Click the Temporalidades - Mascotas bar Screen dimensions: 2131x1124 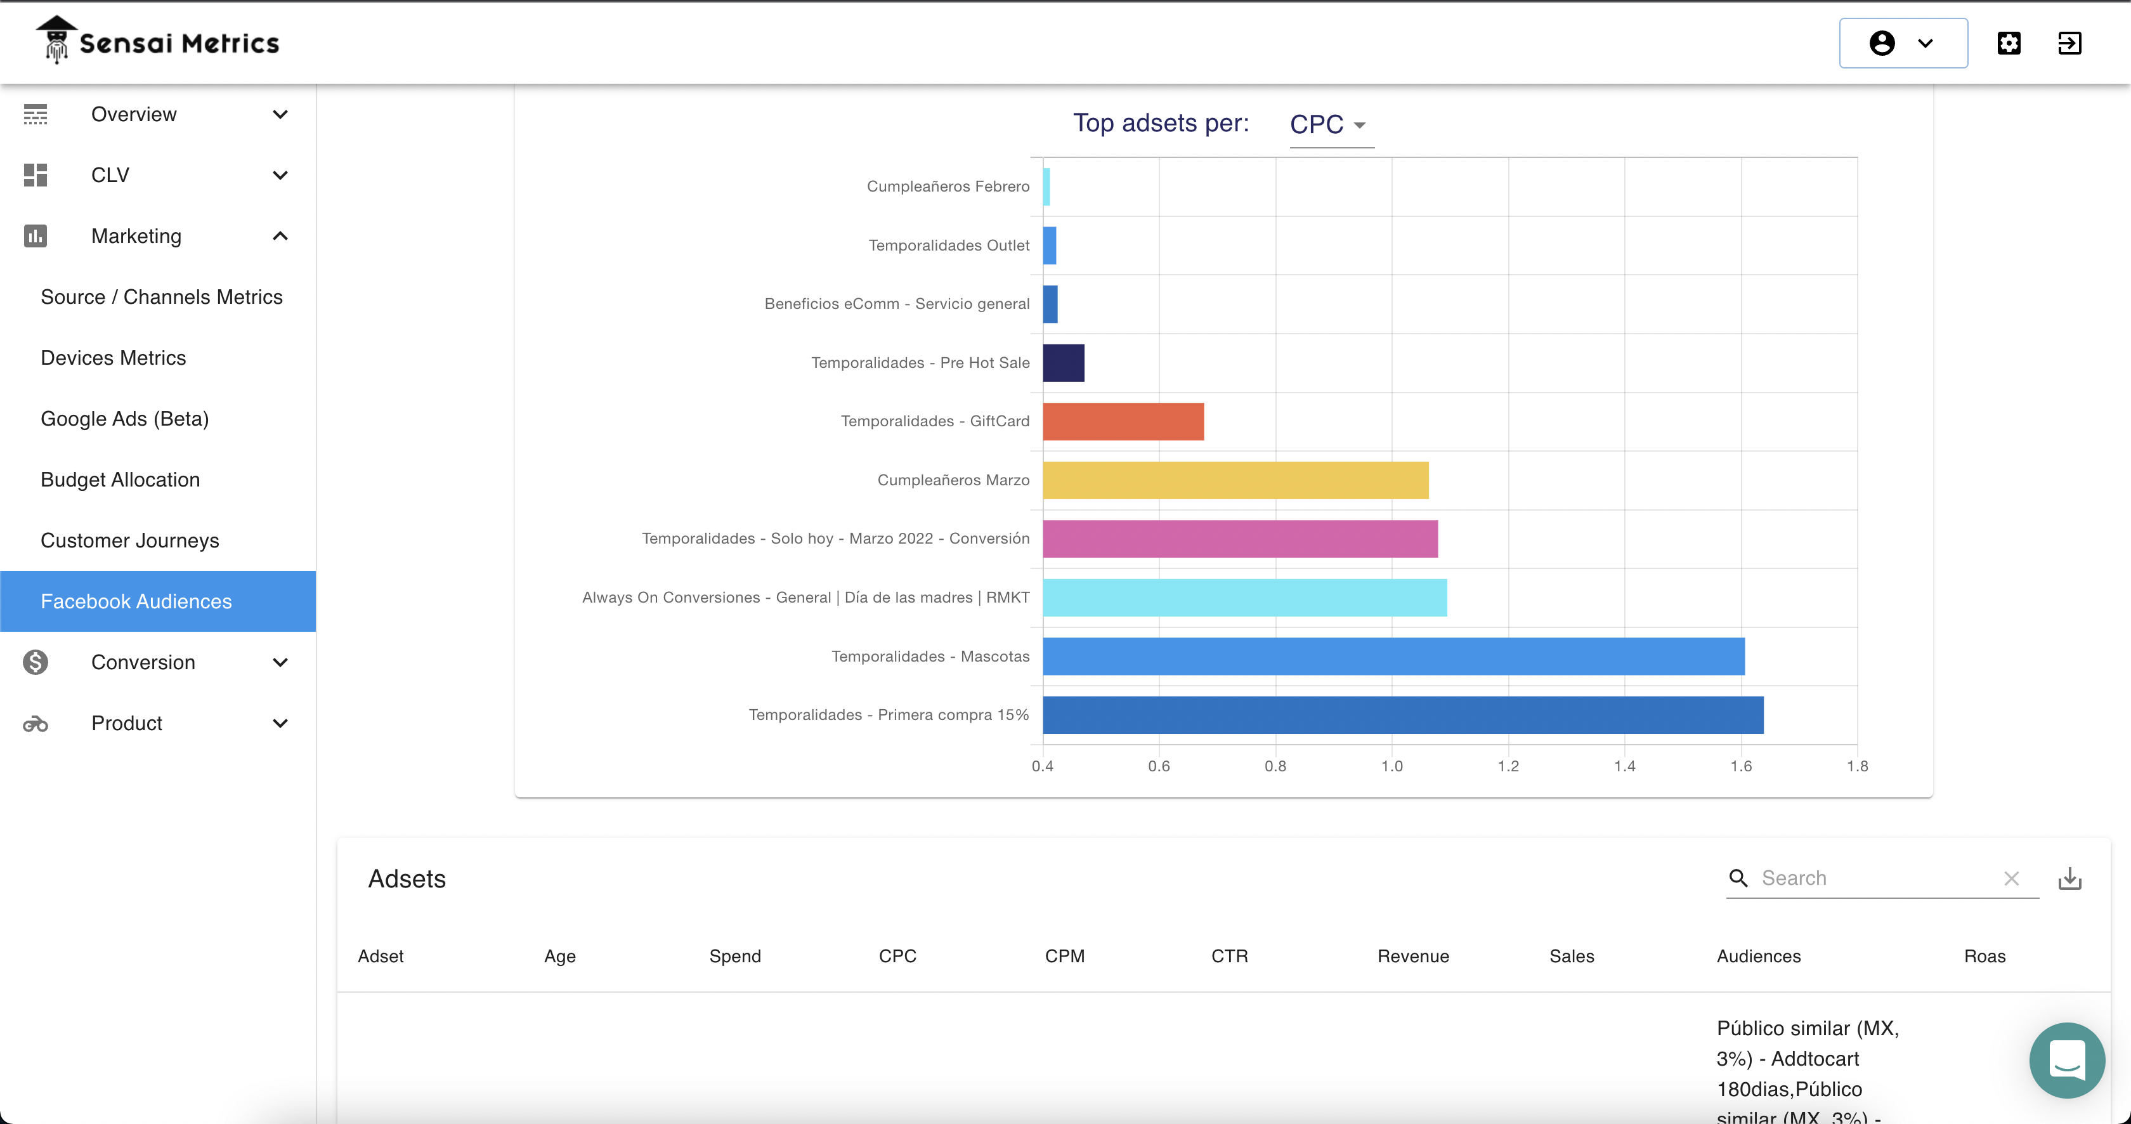coord(1394,657)
